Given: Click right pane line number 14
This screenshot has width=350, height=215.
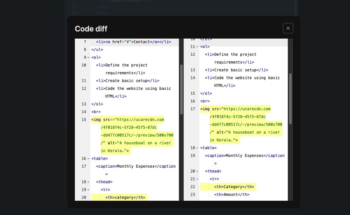Looking at the screenshot, I should click(192, 78).
